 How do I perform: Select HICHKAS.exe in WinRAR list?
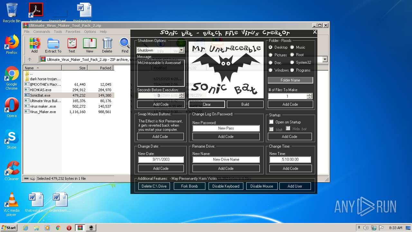pos(41,90)
